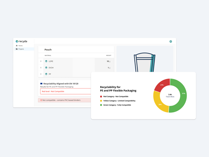This screenshot has width=209, height=157.
Task: Click the Total SKUs center label
Action: coord(170,97)
